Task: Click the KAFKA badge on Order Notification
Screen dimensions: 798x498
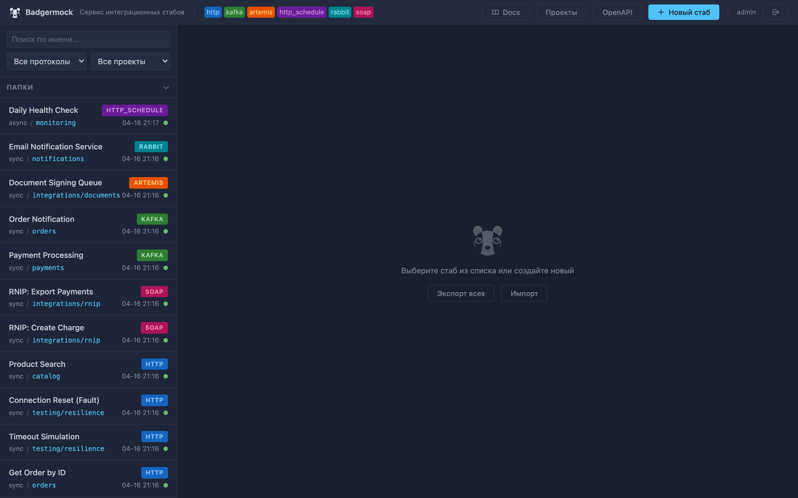Action: click(152, 219)
